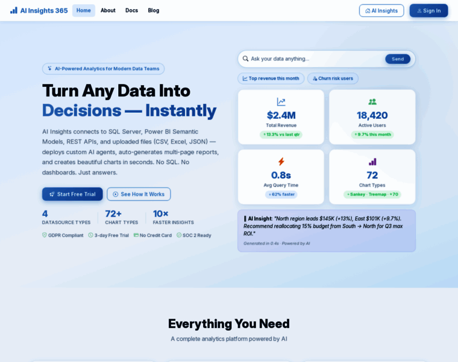The image size is (458, 362).
Task: Start the free trial
Action: 72,194
